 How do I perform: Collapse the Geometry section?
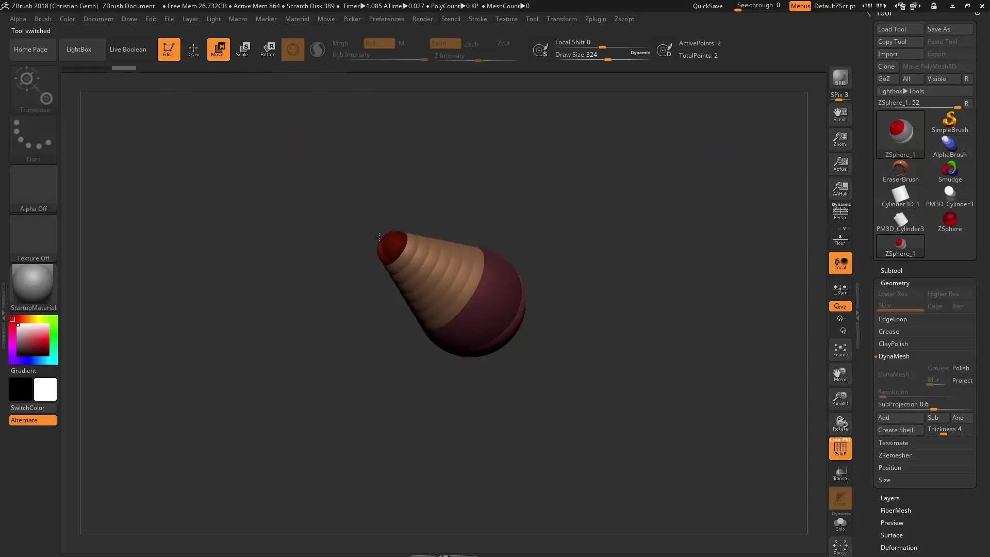click(895, 283)
